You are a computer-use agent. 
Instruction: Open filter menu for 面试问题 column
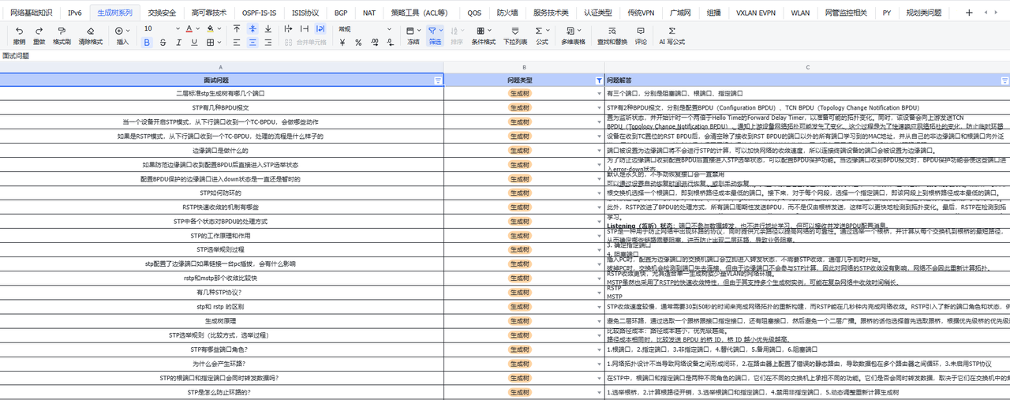(x=439, y=80)
